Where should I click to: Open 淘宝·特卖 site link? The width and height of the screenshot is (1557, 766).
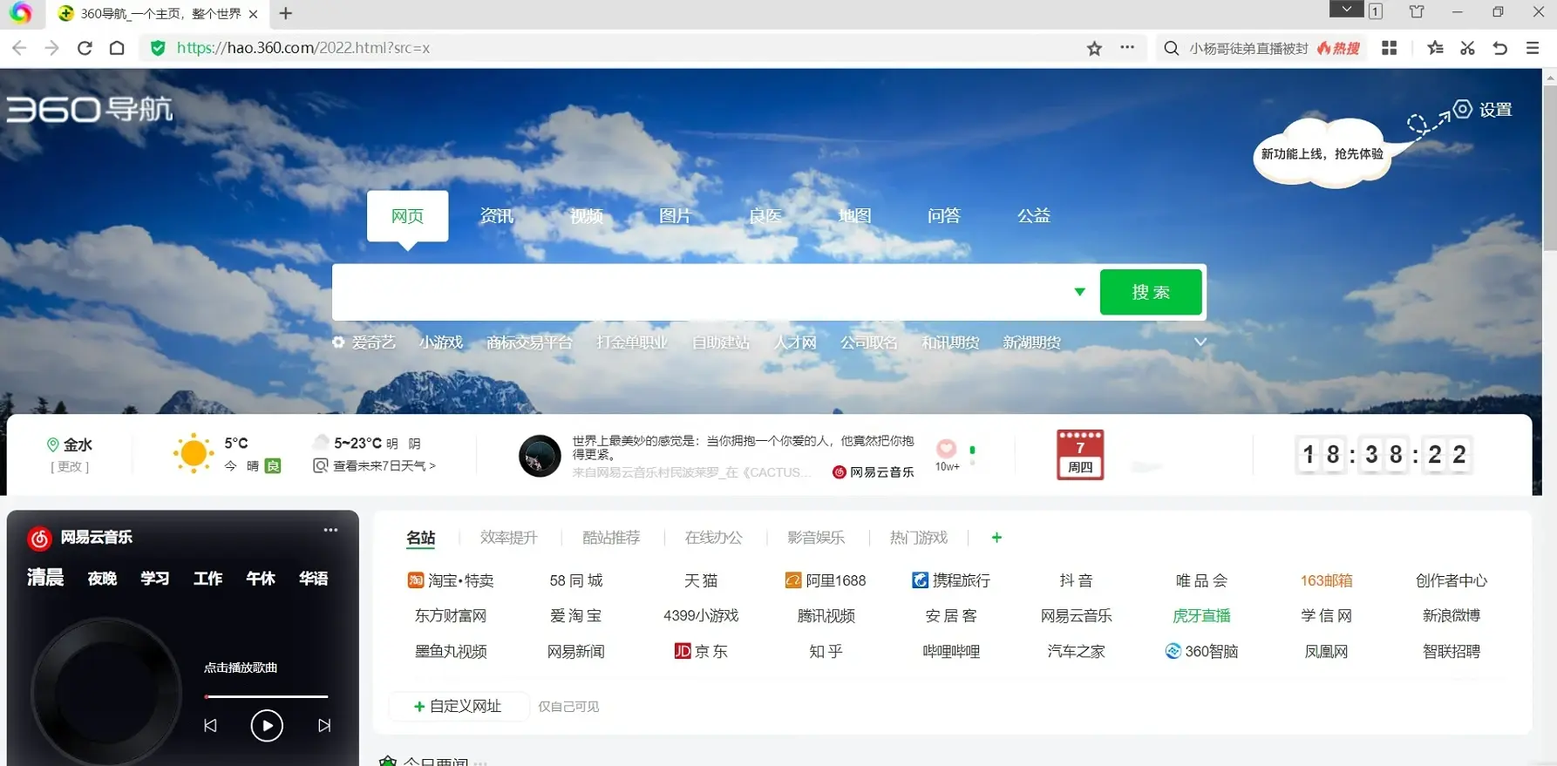[x=451, y=580]
